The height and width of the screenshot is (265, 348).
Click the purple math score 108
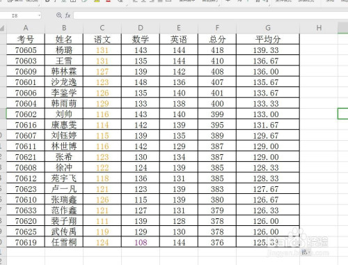[141, 243]
